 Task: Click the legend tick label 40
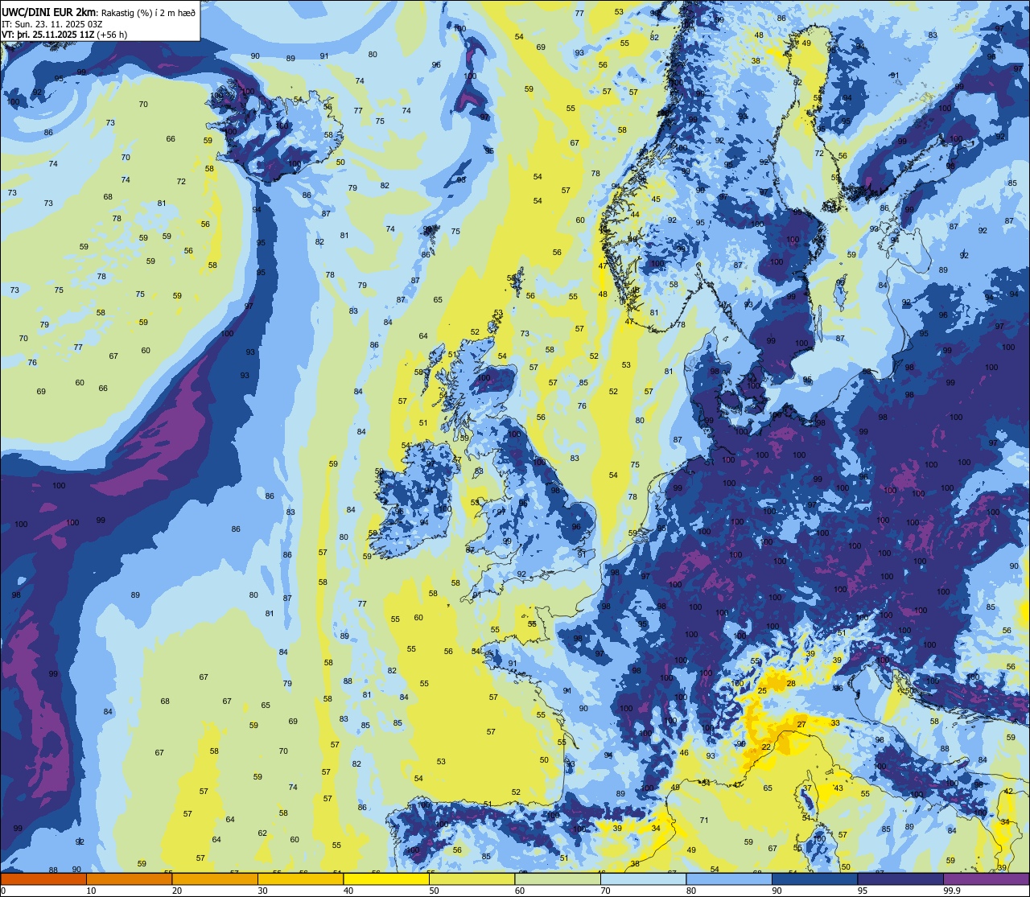click(x=348, y=890)
